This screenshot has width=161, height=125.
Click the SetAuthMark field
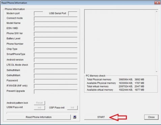[56, 71]
